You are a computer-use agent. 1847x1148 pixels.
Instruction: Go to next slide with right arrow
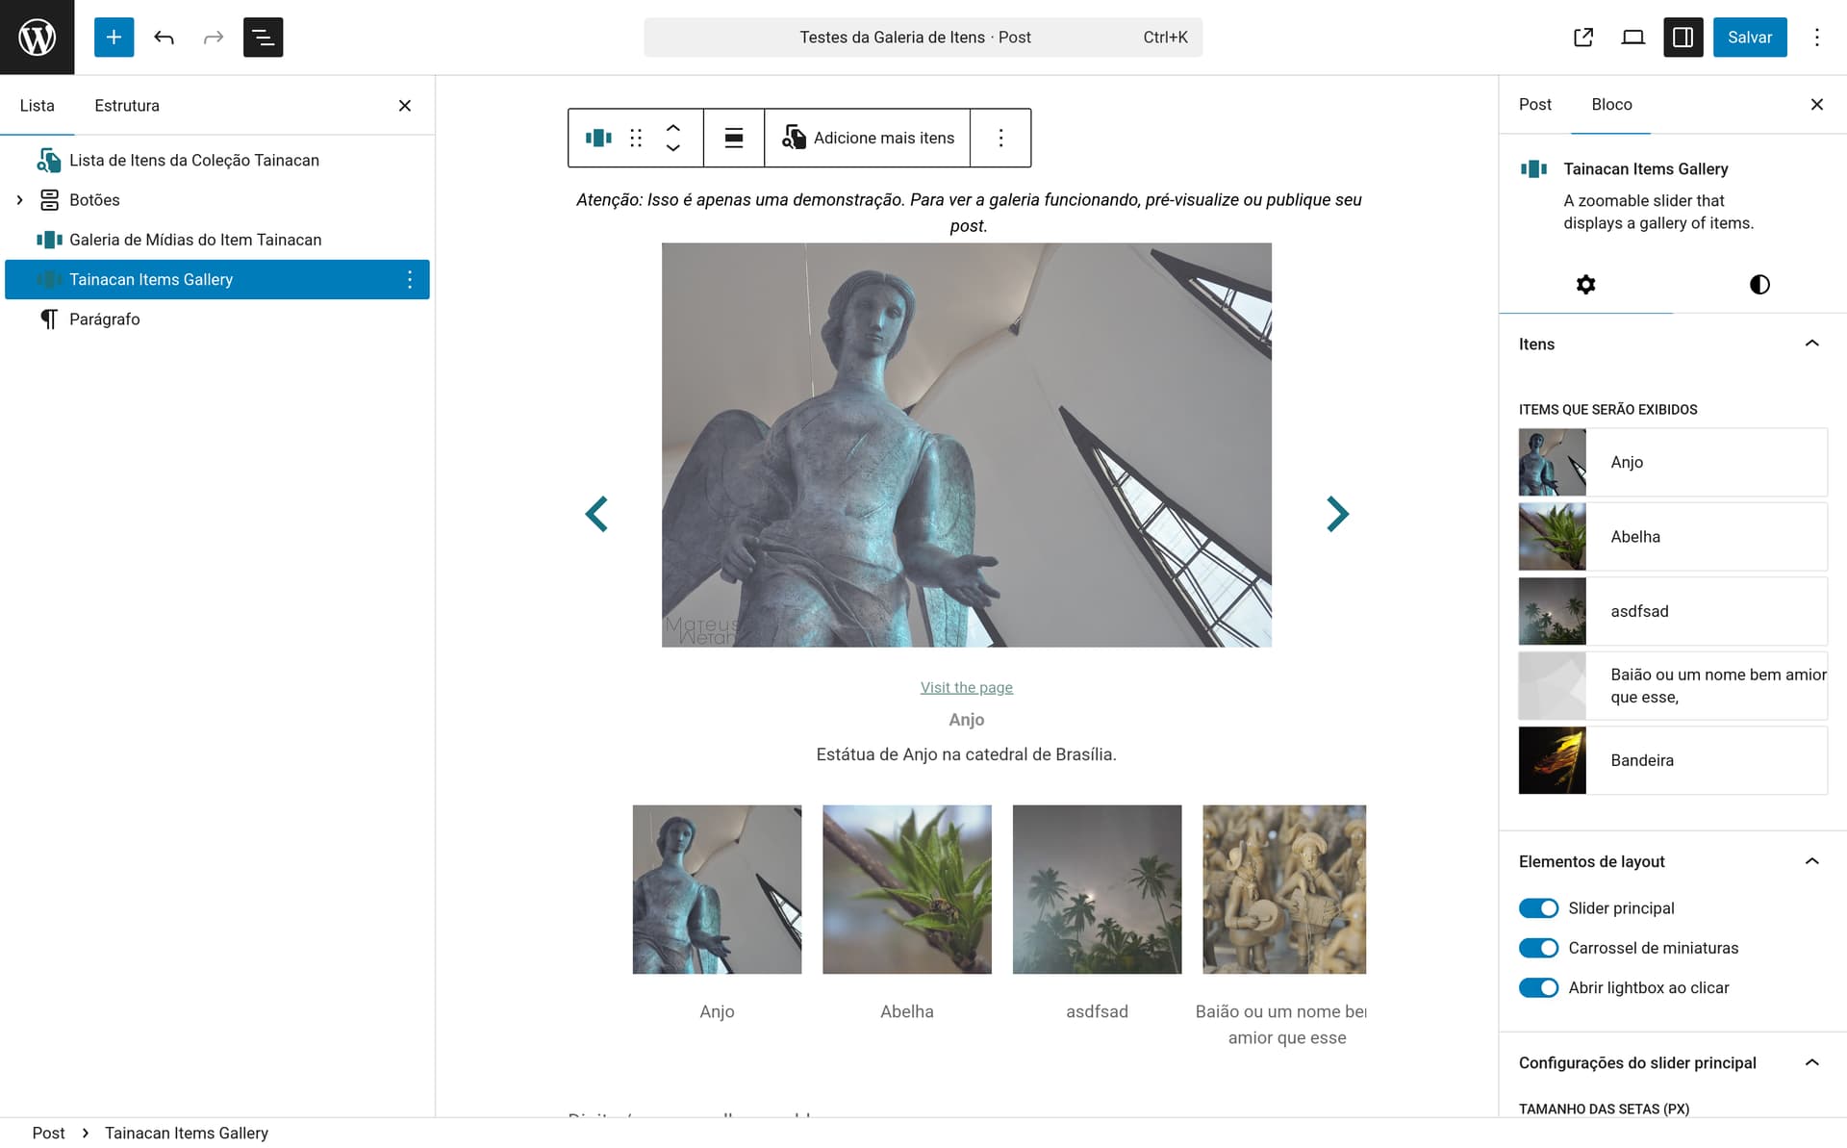tap(1337, 514)
